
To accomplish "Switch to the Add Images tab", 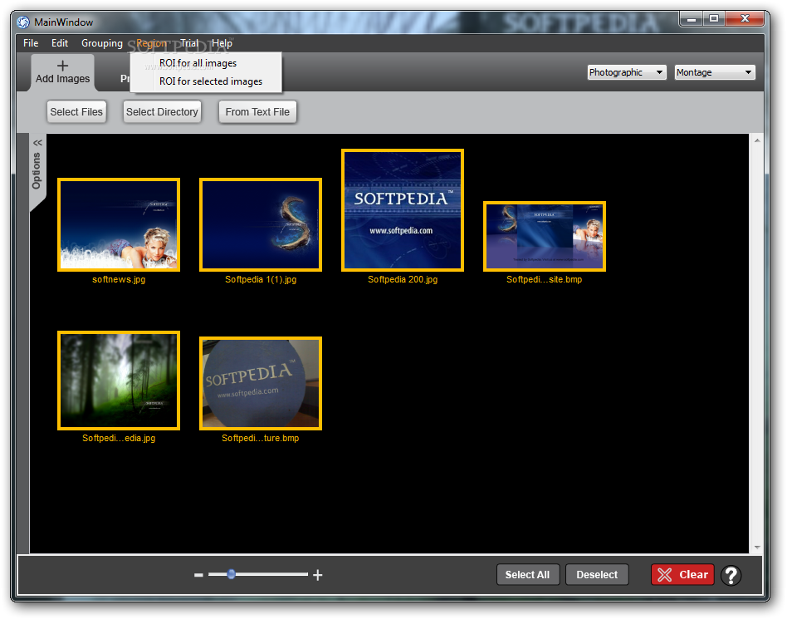I will [x=63, y=72].
